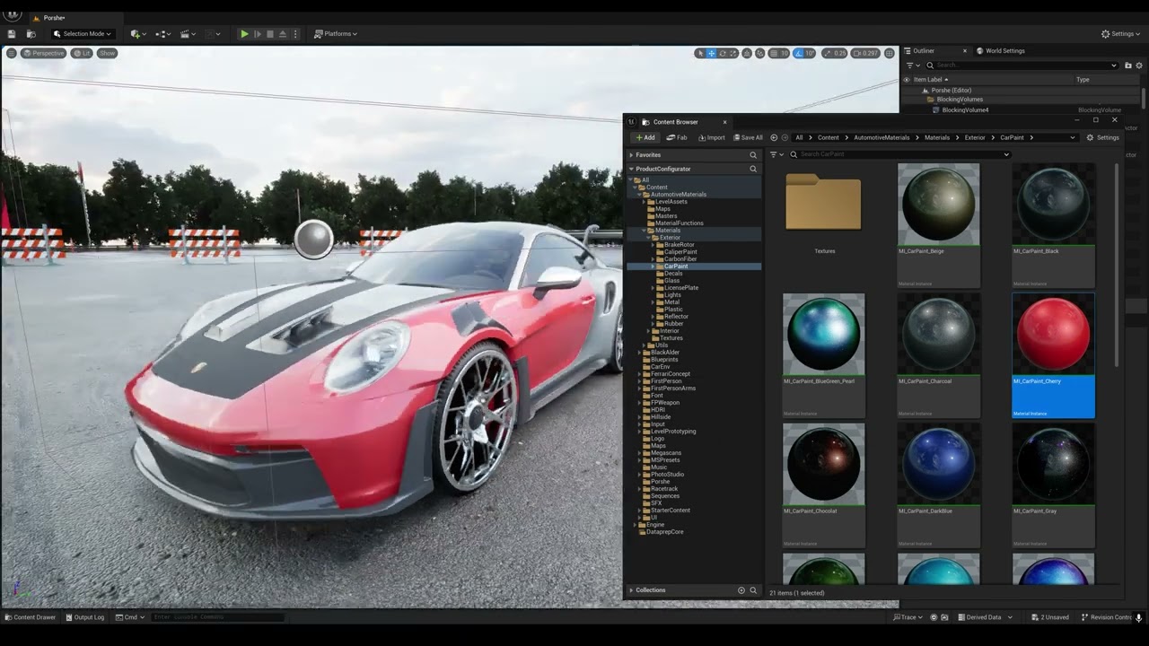This screenshot has width=1149, height=646.
Task: Open the main toolbar Settings menu
Action: (x=1122, y=34)
